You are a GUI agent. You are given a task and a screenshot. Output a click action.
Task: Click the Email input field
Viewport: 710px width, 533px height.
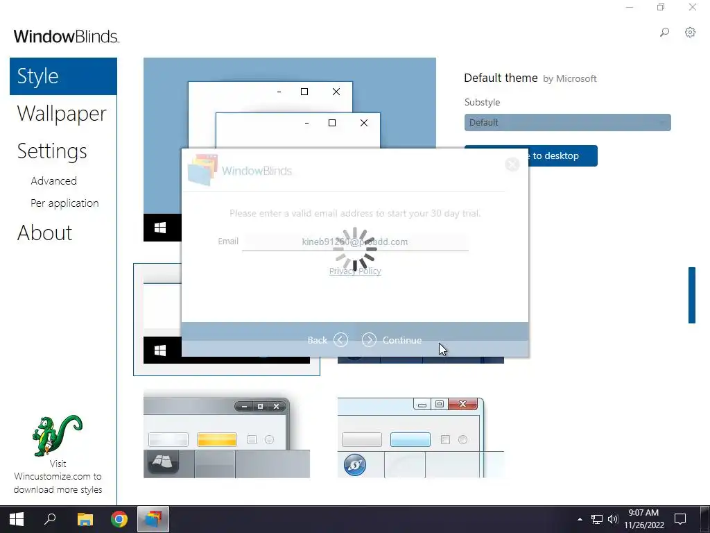(x=355, y=242)
